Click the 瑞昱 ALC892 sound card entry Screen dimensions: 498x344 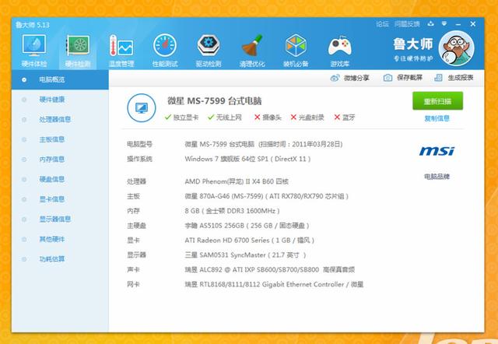(x=270, y=269)
